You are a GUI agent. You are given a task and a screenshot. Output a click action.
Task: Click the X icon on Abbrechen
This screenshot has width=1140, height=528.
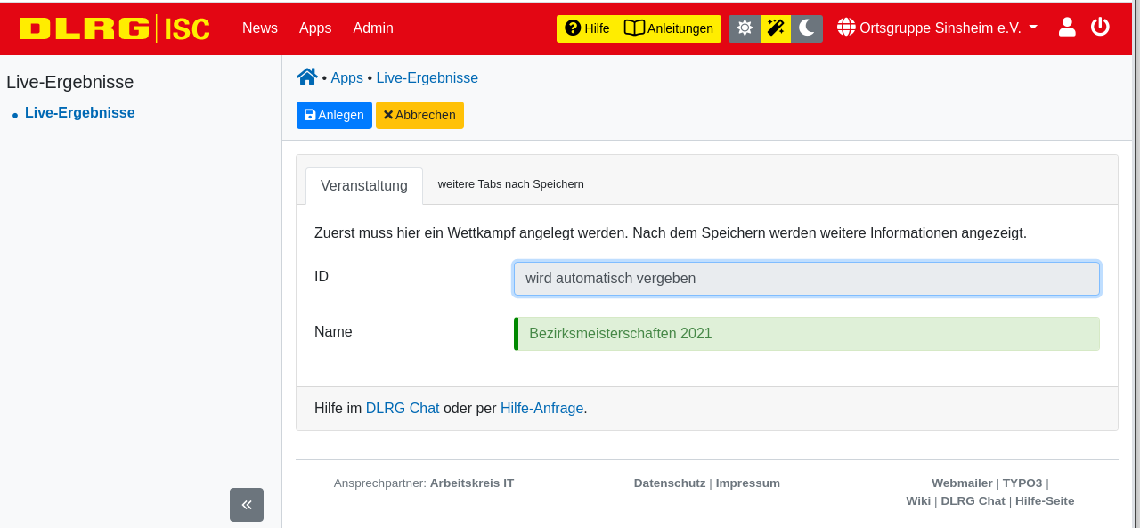[x=387, y=114]
